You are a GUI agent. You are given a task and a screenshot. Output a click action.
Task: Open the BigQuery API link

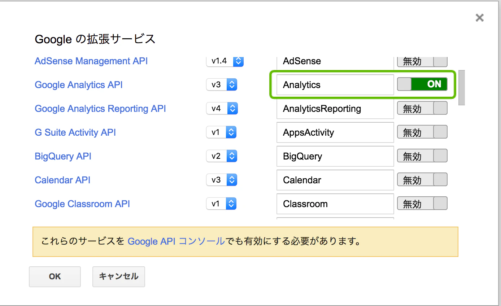[63, 156]
